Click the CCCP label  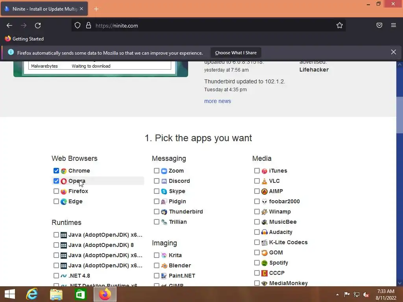pyautogui.click(x=277, y=273)
